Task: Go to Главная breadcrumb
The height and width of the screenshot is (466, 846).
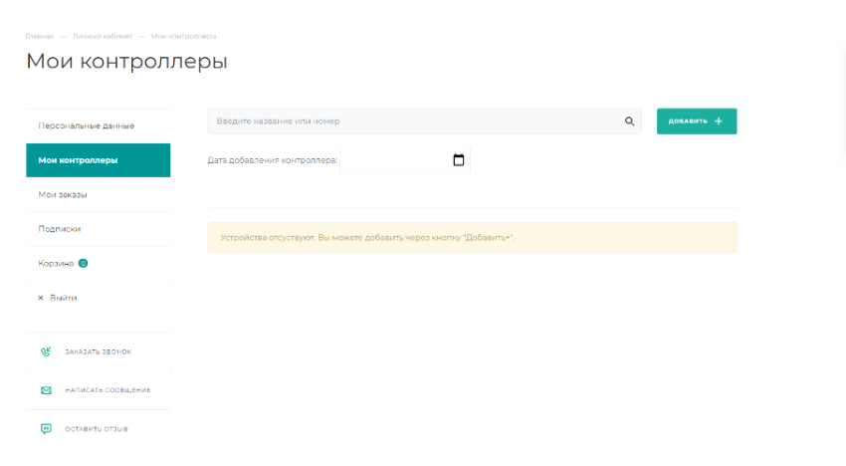Action: [40, 36]
